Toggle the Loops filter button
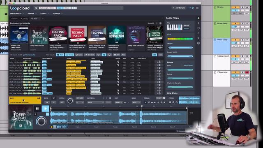The width and height of the screenshot is (263, 148). (x=79, y=55)
